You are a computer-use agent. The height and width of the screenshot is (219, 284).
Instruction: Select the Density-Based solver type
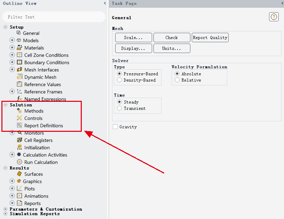[x=120, y=80]
